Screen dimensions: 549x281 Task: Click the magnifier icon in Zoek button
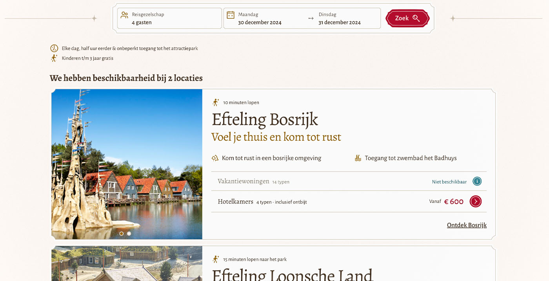(x=416, y=18)
